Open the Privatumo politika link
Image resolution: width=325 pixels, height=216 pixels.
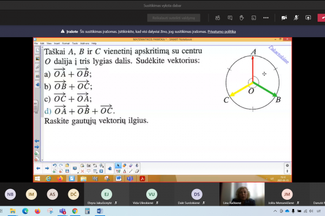(x=222, y=32)
